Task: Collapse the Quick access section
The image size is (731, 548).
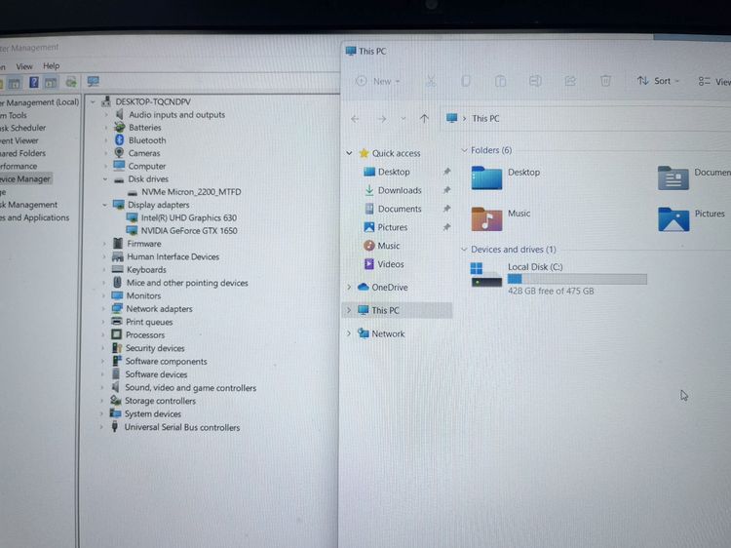Action: point(349,153)
